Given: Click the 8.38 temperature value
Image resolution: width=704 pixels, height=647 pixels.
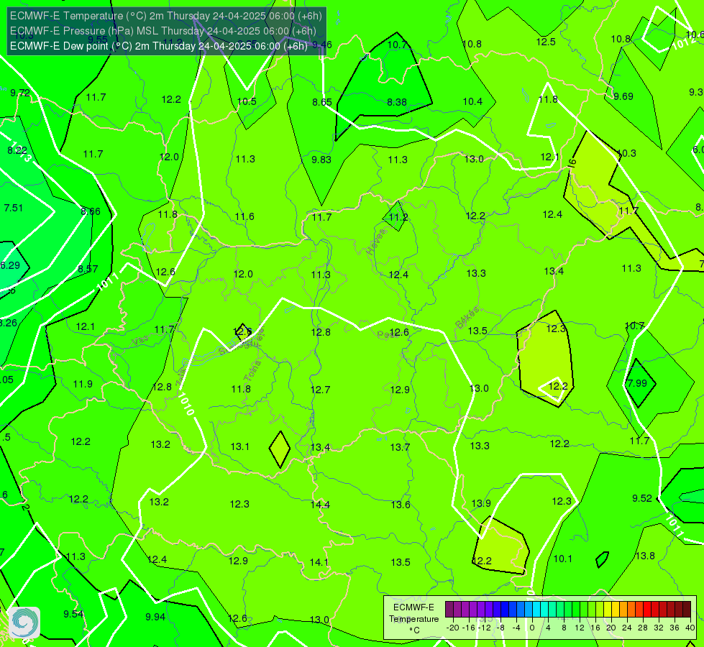Looking at the screenshot, I should [x=397, y=102].
